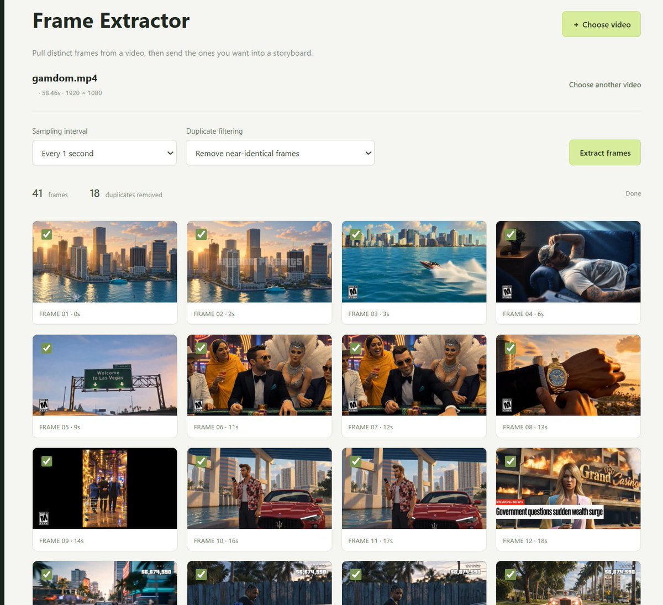Uncheck the FRAME 10 checkbox
The width and height of the screenshot is (663, 605).
coord(201,461)
